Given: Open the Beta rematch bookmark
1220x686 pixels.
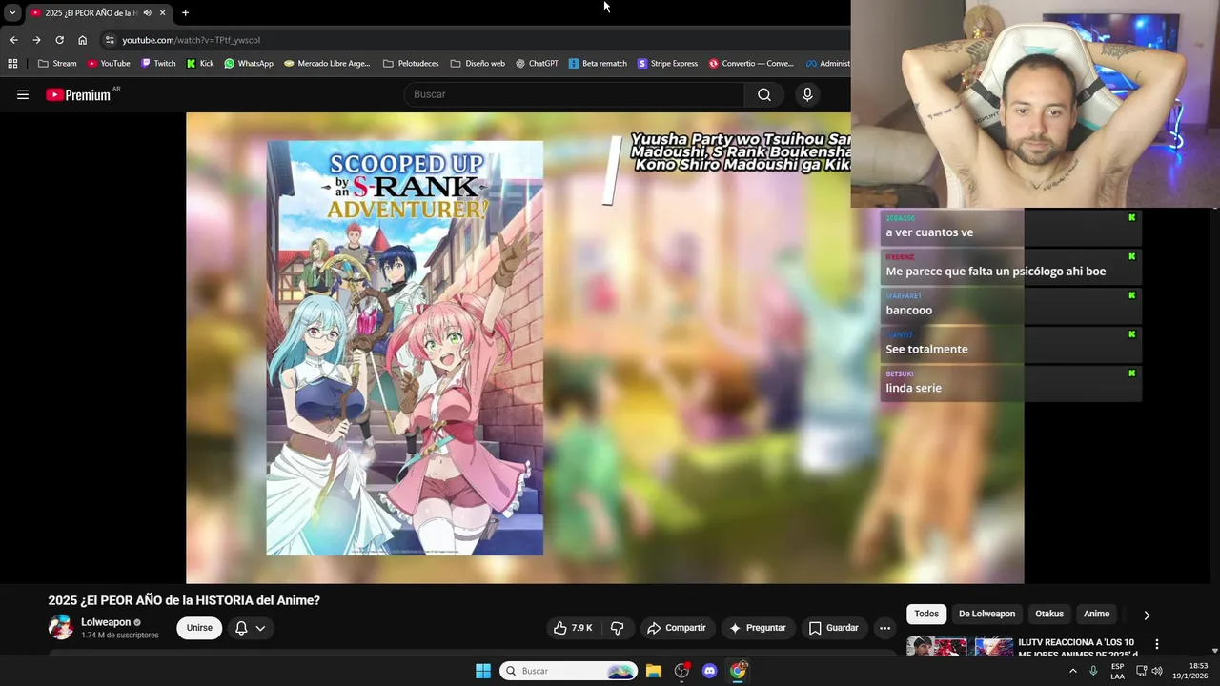Looking at the screenshot, I should [x=598, y=64].
